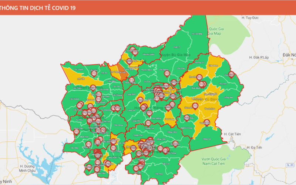Select the Đăng Hà commune region
The image size is (296, 185).
(x=206, y=138)
